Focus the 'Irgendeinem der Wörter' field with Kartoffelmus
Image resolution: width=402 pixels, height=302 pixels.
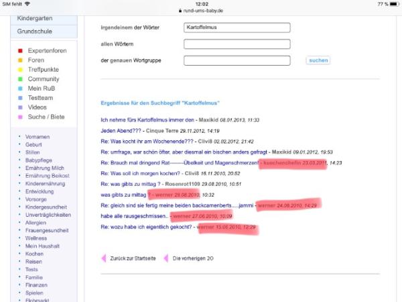[x=237, y=28]
